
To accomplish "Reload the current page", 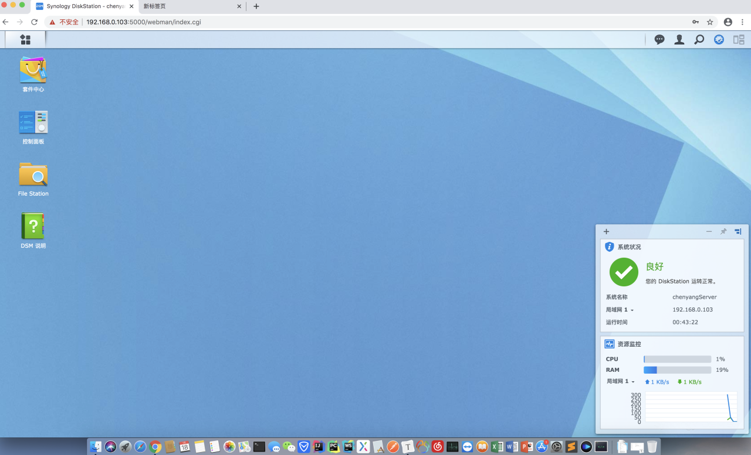I will tap(34, 22).
